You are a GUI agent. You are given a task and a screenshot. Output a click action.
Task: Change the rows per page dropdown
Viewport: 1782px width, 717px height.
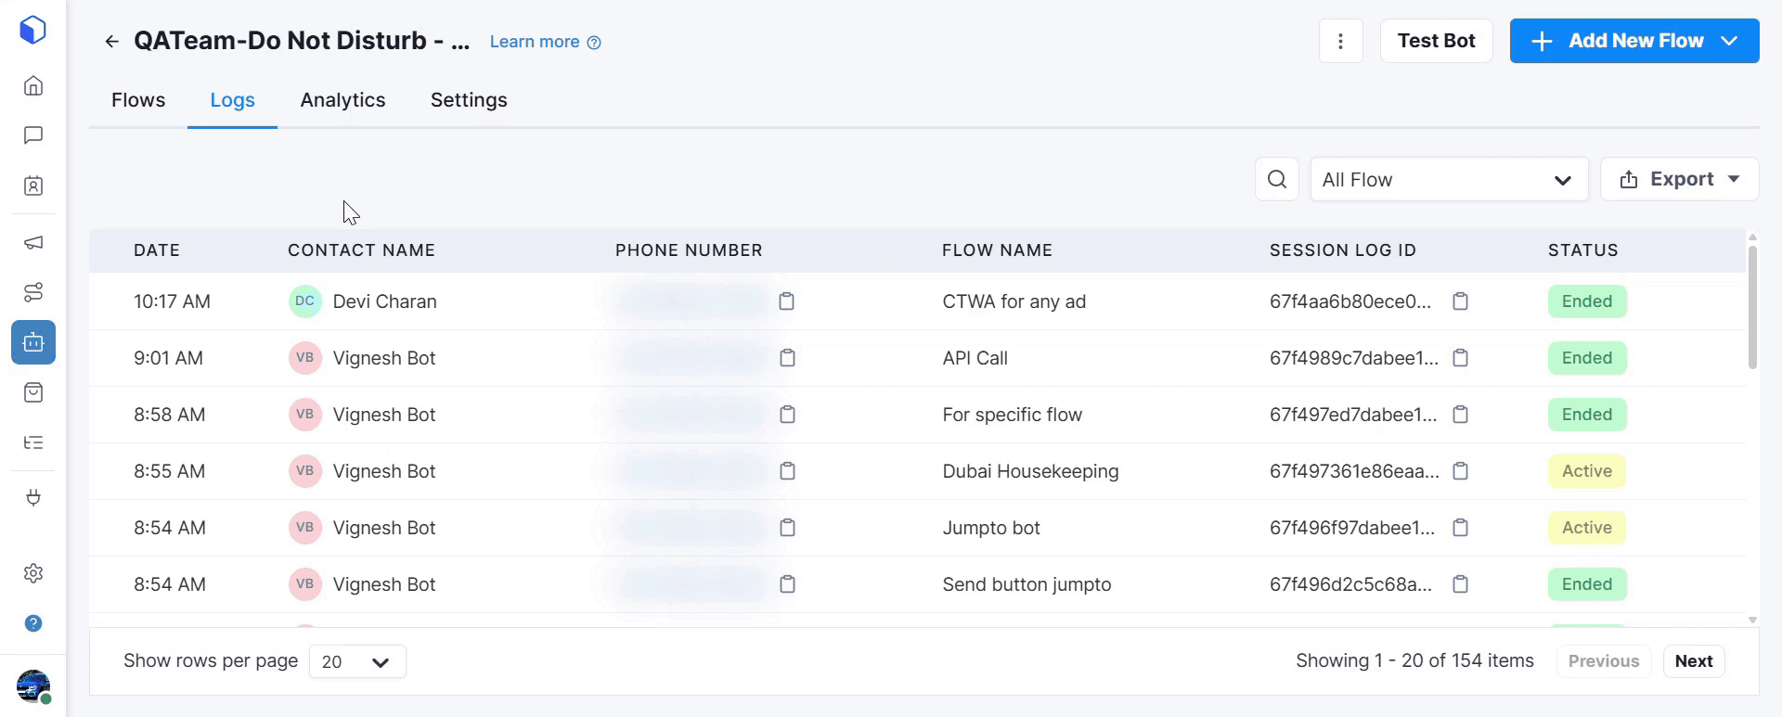point(356,661)
